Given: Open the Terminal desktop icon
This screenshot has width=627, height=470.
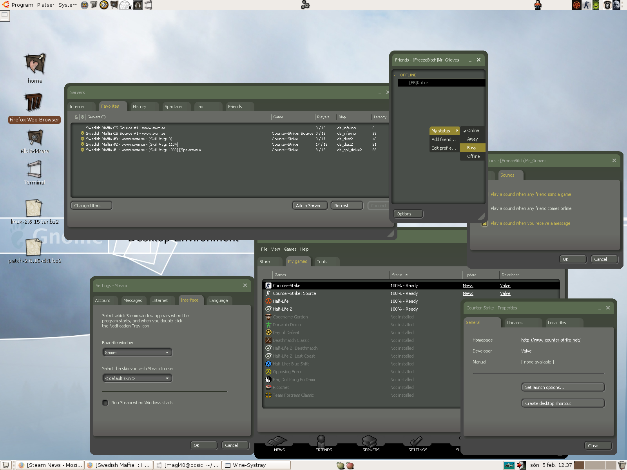Looking at the screenshot, I should click(x=35, y=169).
